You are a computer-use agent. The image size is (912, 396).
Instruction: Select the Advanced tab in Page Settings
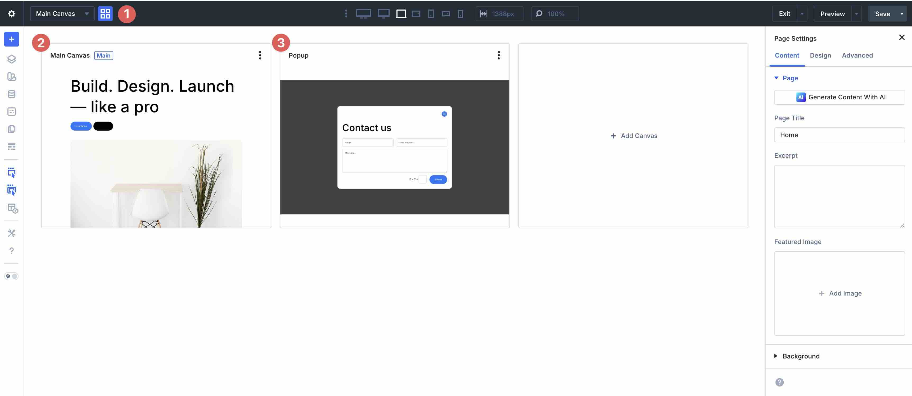pyautogui.click(x=857, y=56)
